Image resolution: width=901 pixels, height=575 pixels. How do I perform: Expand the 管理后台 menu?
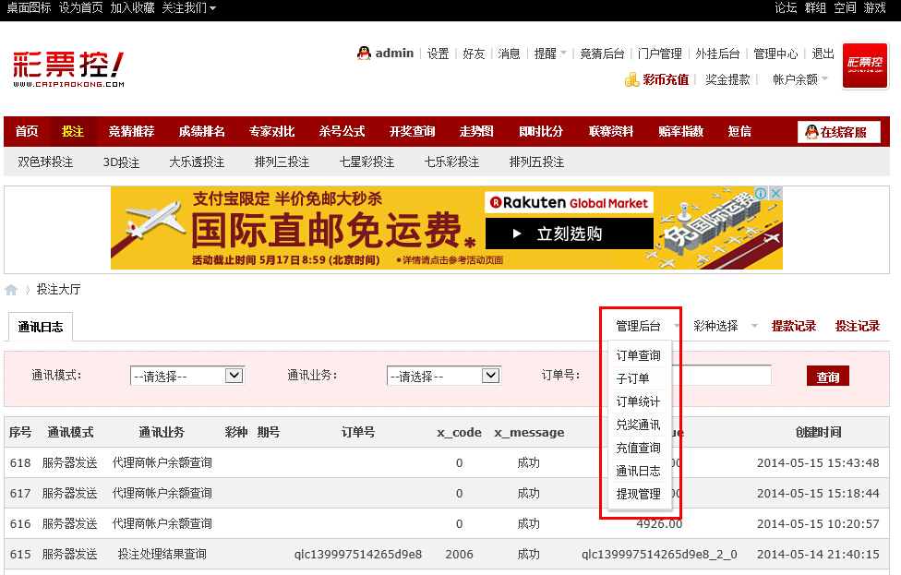(x=647, y=327)
